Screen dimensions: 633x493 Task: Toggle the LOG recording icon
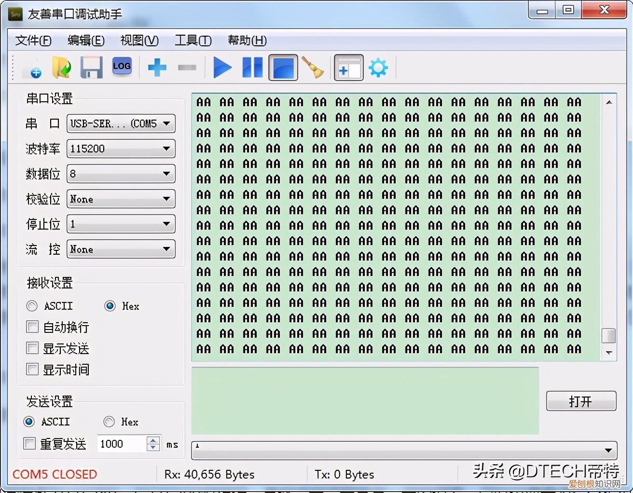click(122, 67)
